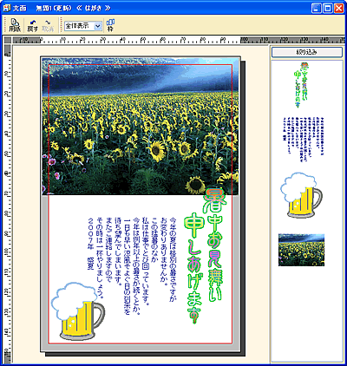Image resolution: width=347 pixels, height=366 pixels.
Task: Click the 戻す undo icon
Action: [x=33, y=25]
